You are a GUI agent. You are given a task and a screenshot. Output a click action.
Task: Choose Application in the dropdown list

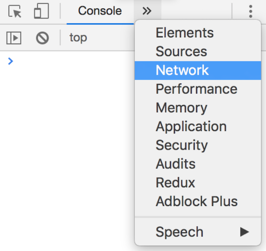click(198, 127)
